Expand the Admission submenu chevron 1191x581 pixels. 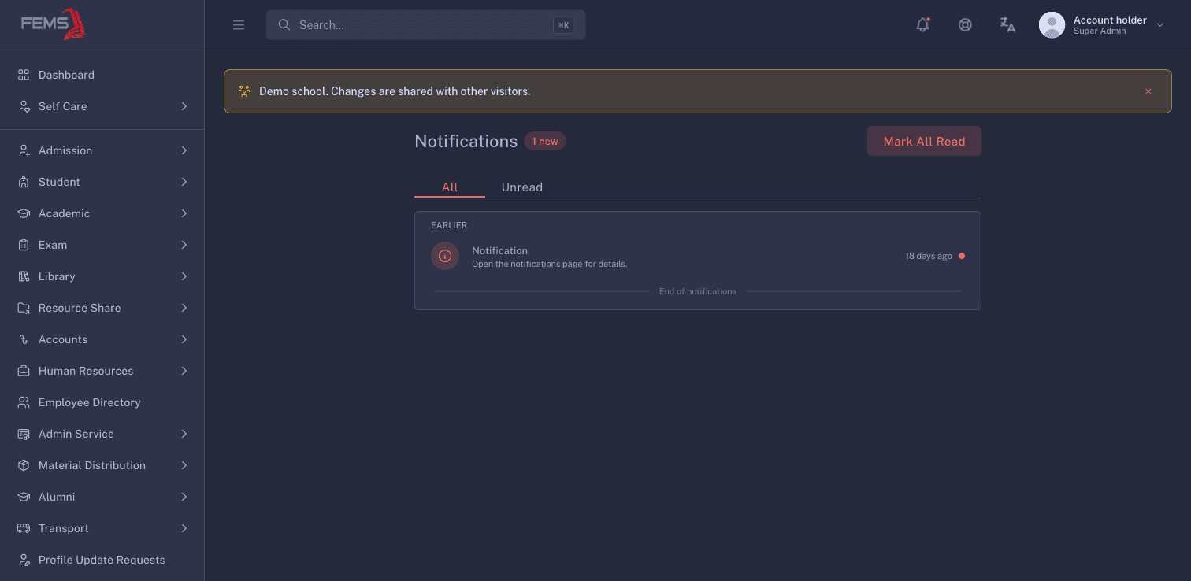click(184, 150)
